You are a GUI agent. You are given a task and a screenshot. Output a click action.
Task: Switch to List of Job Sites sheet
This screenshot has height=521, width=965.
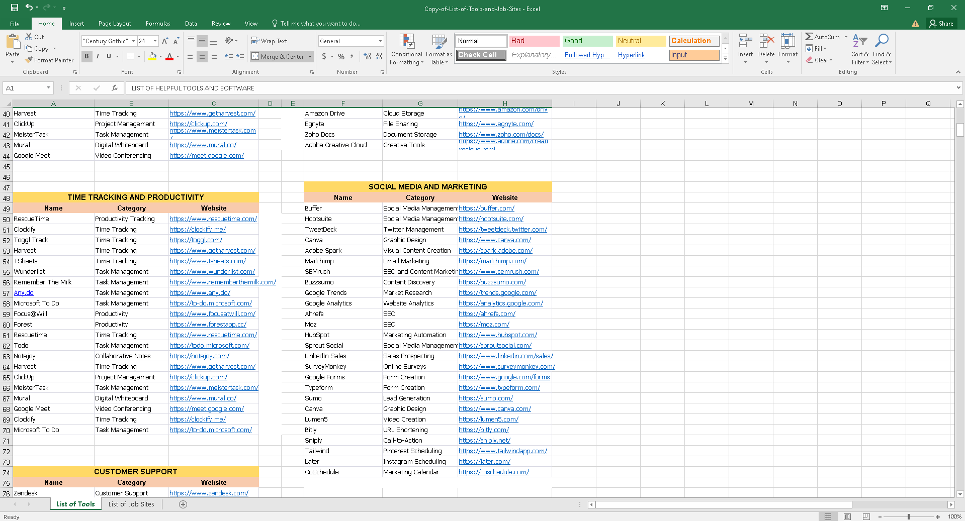(131, 504)
